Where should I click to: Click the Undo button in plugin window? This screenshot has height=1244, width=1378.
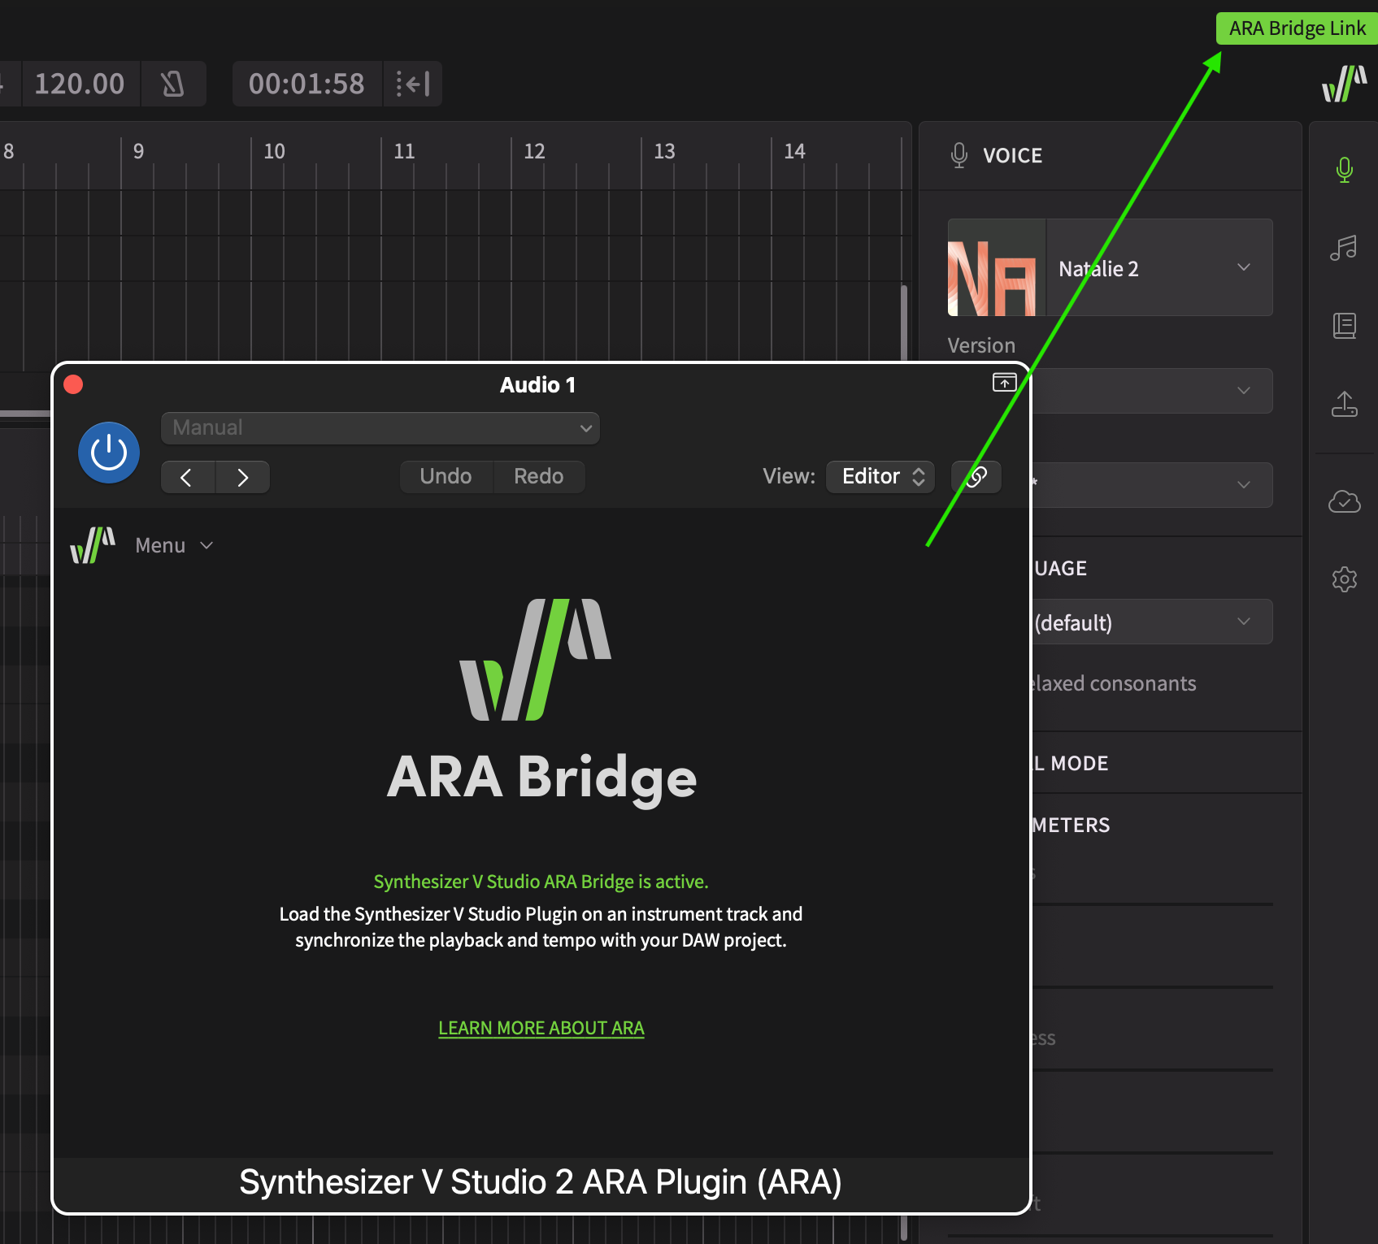coord(446,476)
